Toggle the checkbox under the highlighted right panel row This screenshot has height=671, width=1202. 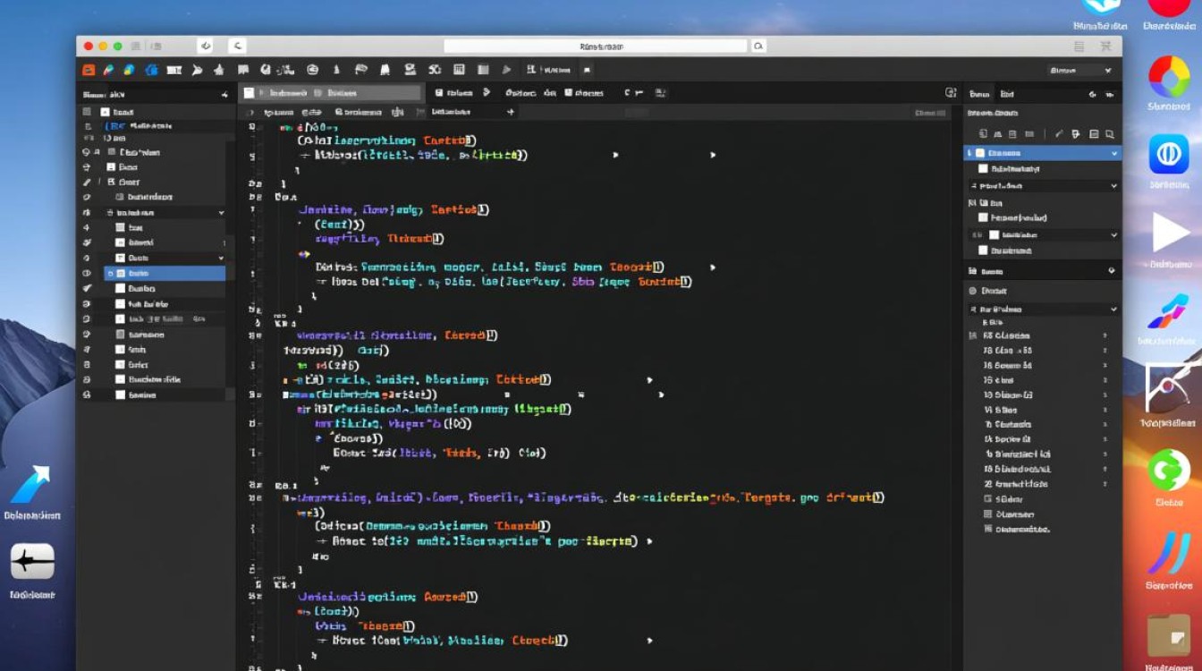[x=983, y=168]
